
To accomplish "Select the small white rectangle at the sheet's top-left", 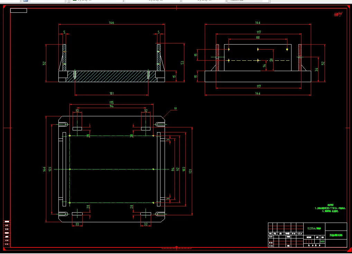I will point(19,11).
